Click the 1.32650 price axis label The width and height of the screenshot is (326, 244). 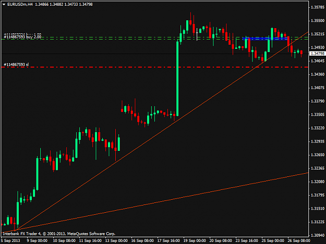pyautogui.click(x=318, y=155)
